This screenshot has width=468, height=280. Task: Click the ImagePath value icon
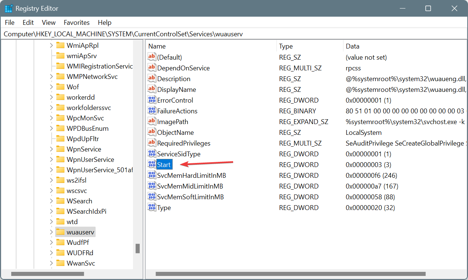(x=152, y=121)
